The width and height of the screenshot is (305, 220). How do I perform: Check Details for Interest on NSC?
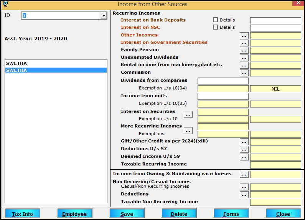(x=215, y=27)
